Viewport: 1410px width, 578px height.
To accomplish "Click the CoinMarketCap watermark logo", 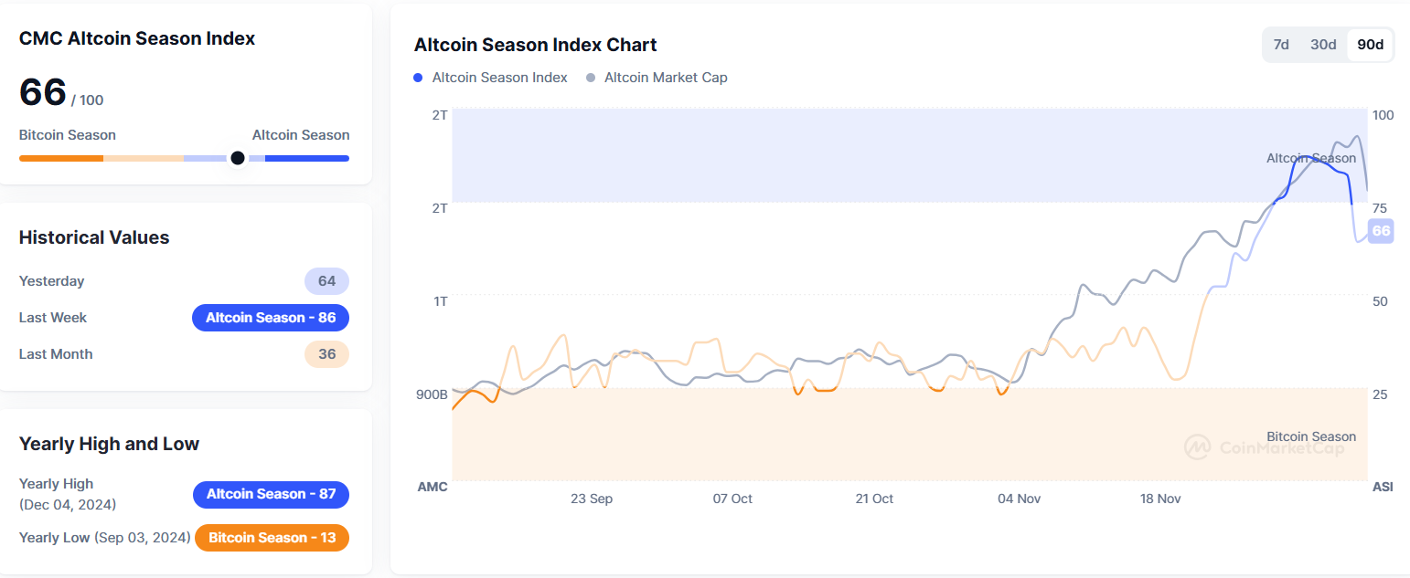I will click(x=1198, y=447).
